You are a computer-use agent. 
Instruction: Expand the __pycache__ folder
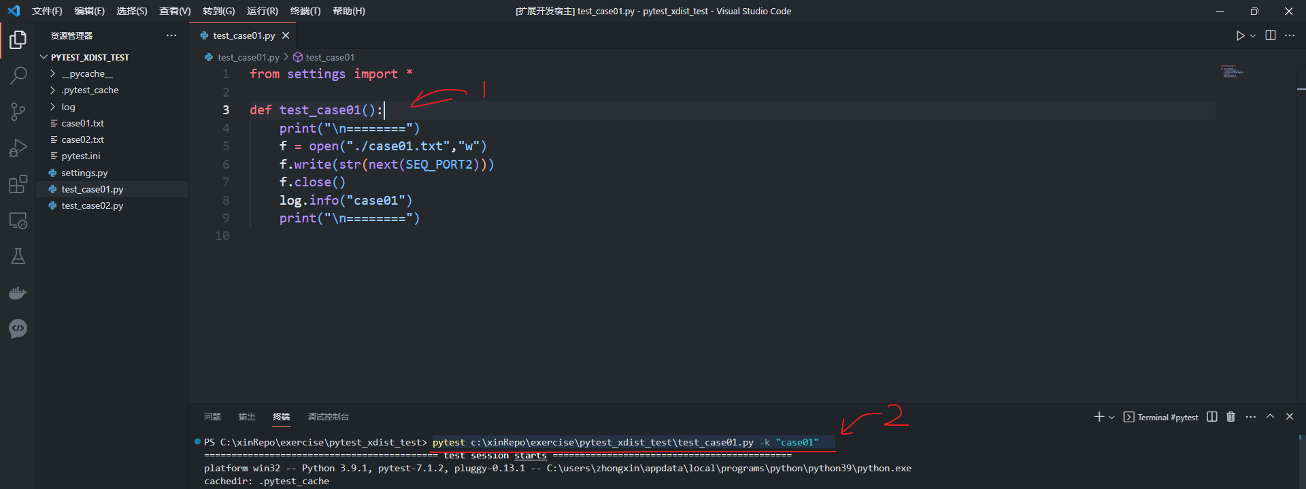point(87,73)
